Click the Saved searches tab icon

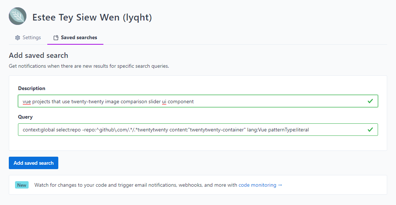point(56,38)
